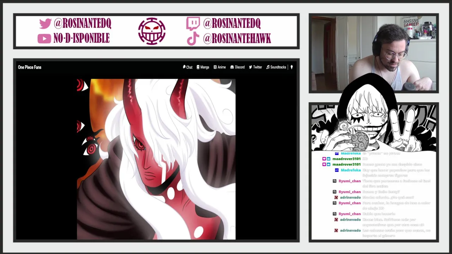Click the YouTube icon in stream banner
The width and height of the screenshot is (452, 254).
click(44, 39)
